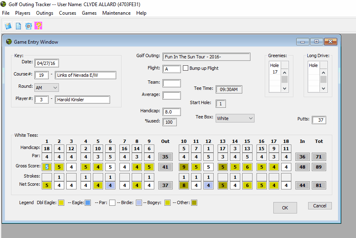356x238 pixels.
Task: Click the OK button
Action: click(x=285, y=208)
